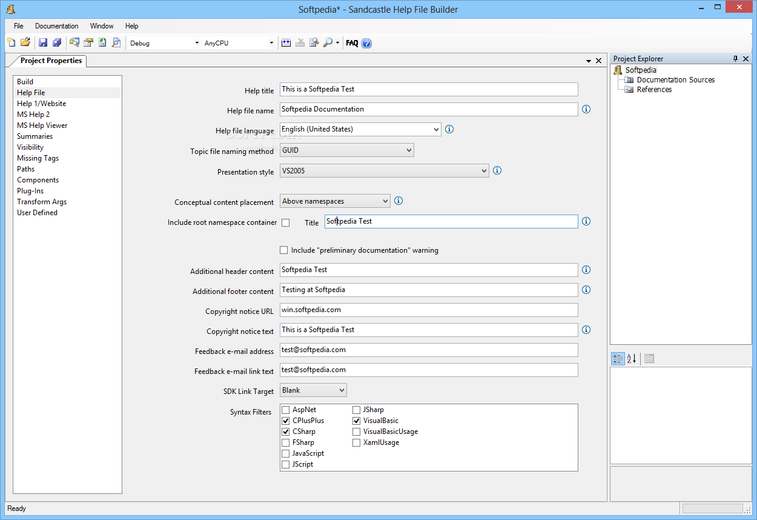This screenshot has width=757, height=520.
Task: Click the Save All toolbar icon
Action: pyautogui.click(x=57, y=42)
